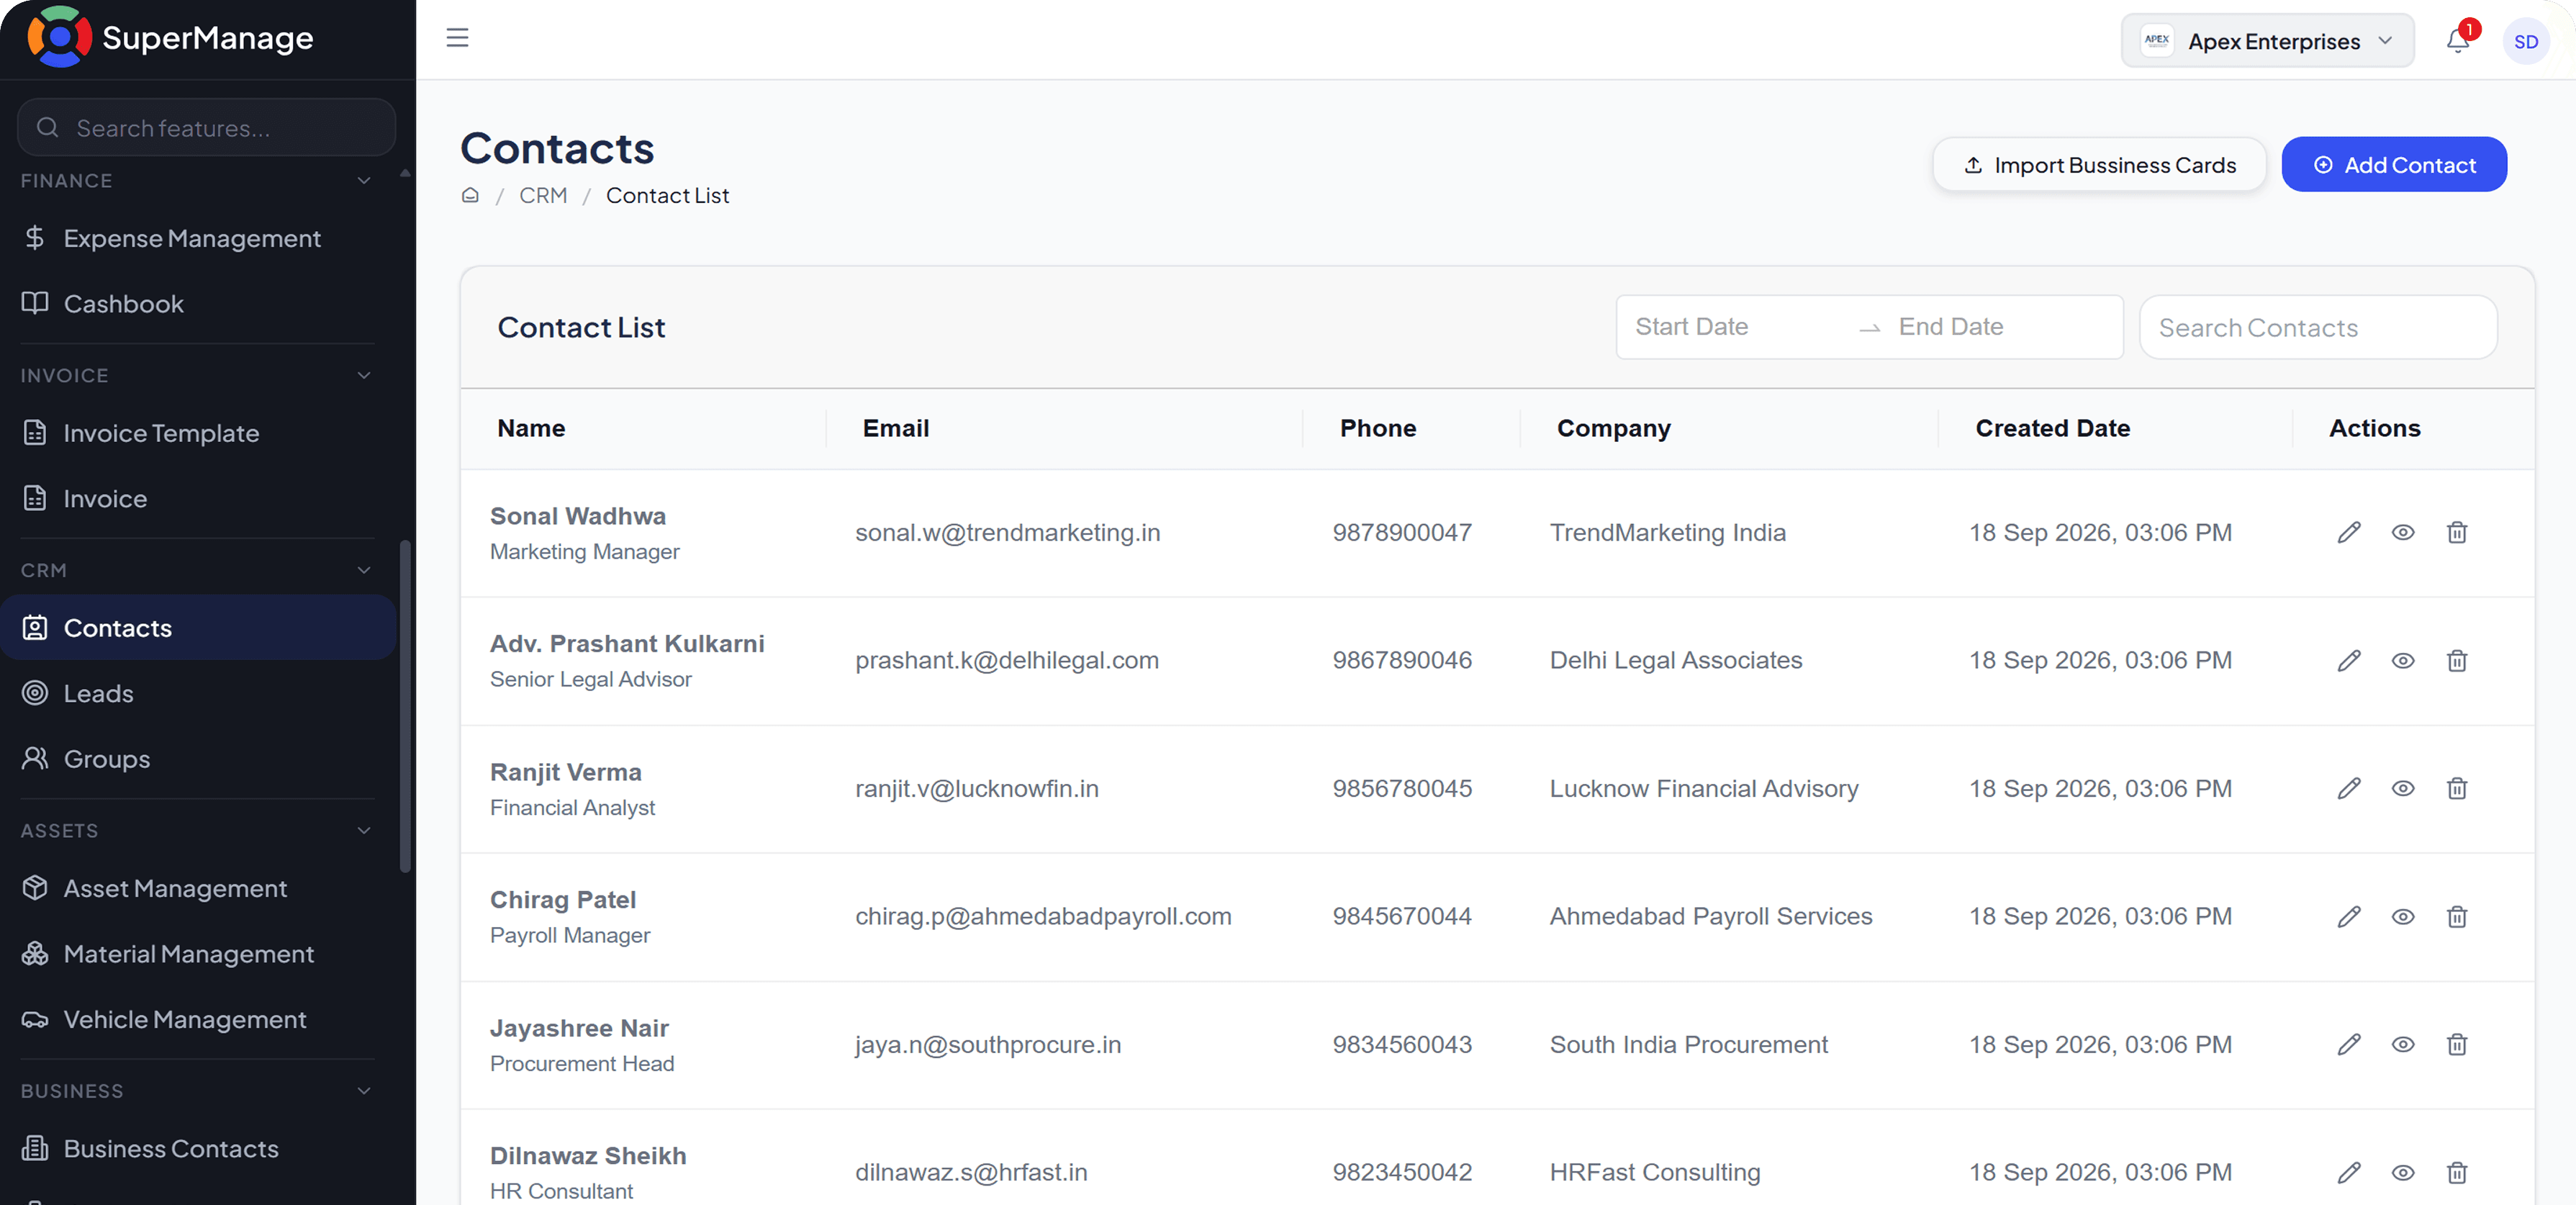View Ranjit Verma details with eye icon
This screenshot has height=1205, width=2576.
2403,788
